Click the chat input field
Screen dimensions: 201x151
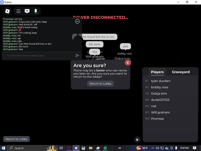click(42, 56)
